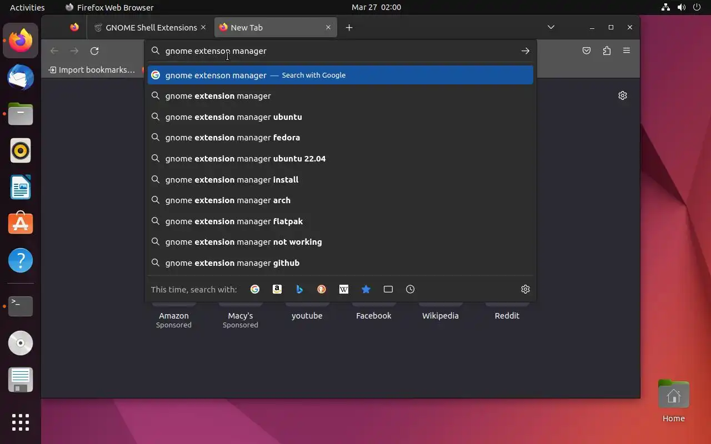Open the disc drive icon in dock

(21, 343)
